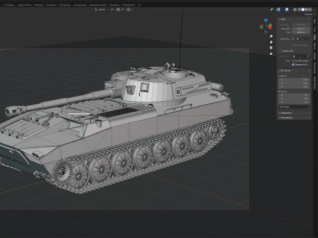This screenshot has height=238, width=318.
Task: Open the Rendering workspace tab
Action: pos(65,5)
